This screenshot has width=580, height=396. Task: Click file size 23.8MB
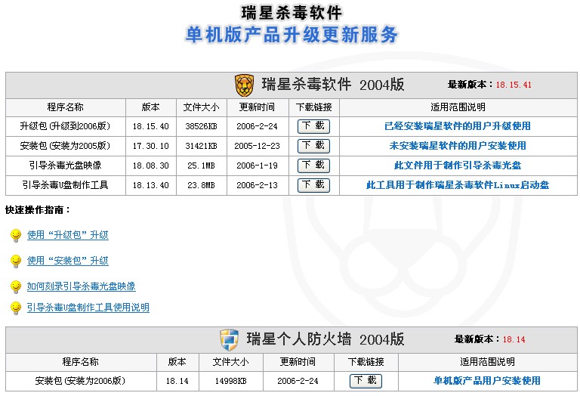click(x=201, y=185)
